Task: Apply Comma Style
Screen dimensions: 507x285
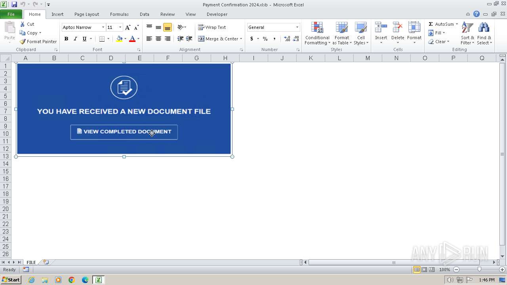Action: click(x=274, y=39)
